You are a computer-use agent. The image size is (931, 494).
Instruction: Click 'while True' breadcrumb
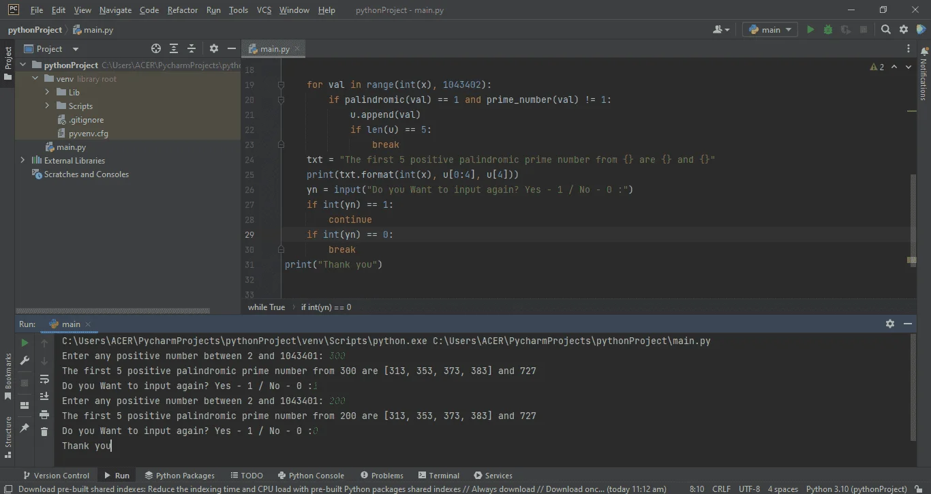click(266, 307)
